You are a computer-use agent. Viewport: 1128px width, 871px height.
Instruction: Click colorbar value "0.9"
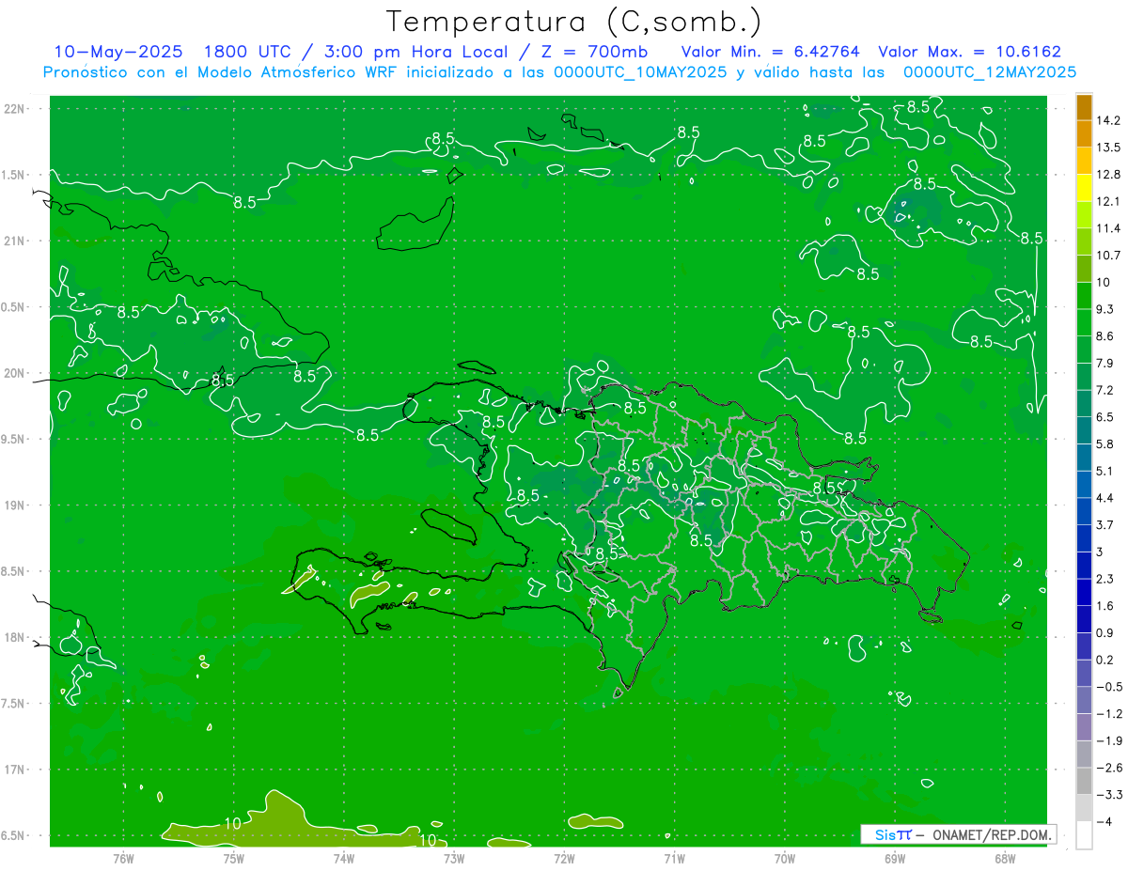pos(1104,633)
